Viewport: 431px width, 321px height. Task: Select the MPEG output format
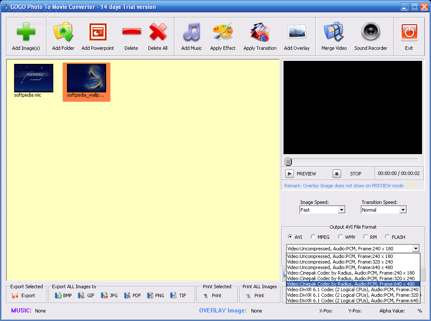(x=320, y=237)
